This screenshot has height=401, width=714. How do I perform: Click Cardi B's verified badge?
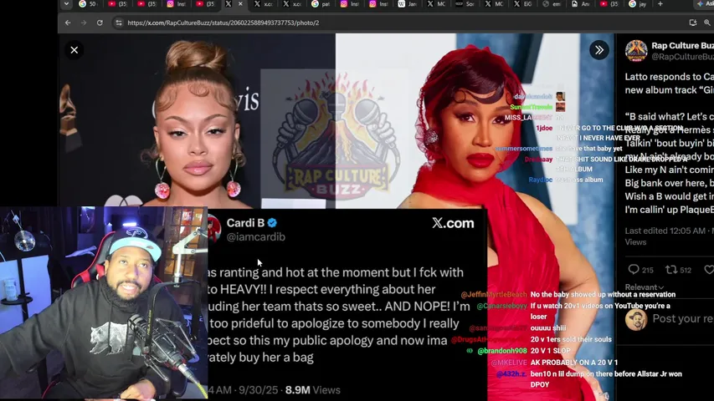pyautogui.click(x=272, y=223)
